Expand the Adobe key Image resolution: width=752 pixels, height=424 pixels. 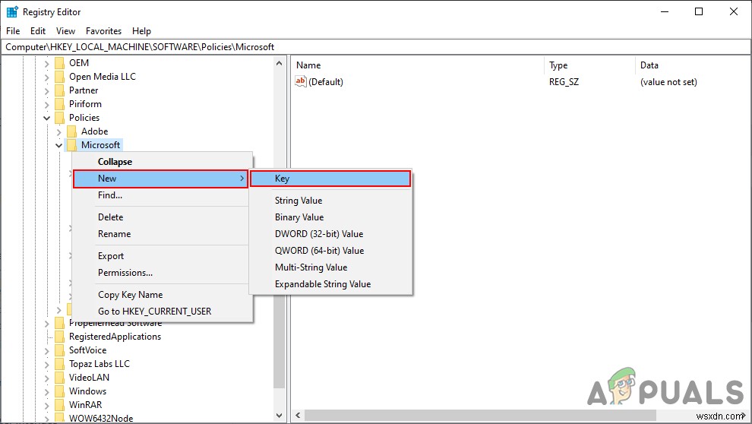point(58,131)
